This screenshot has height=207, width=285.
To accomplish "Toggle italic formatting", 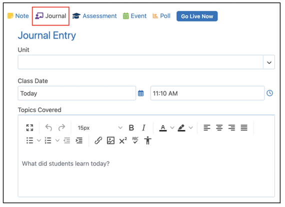I will pyautogui.click(x=144, y=128).
